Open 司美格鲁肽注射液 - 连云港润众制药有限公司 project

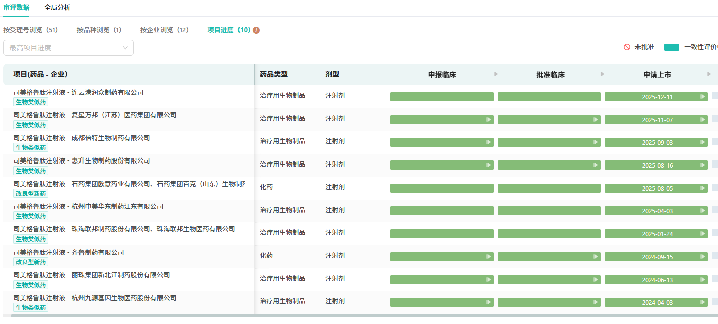tap(78, 92)
